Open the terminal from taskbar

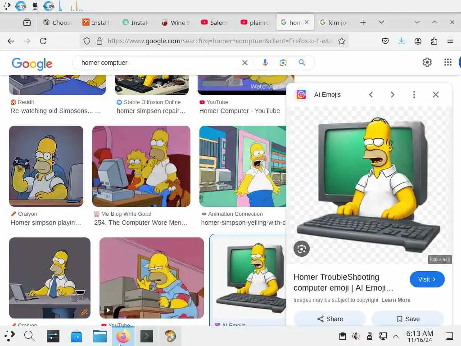[146, 336]
